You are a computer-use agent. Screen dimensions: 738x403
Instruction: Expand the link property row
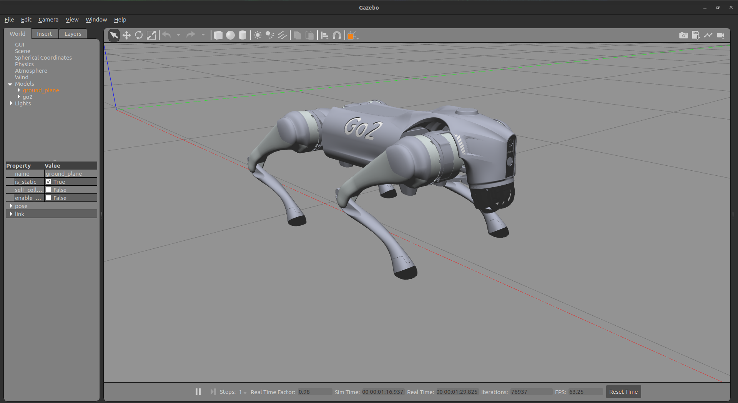[x=11, y=214]
